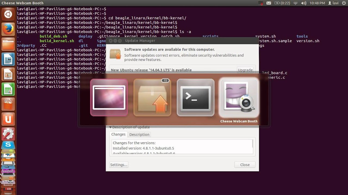Open LibreOffice Calc from the launcher
This screenshot has height=195, width=348.
(8, 89)
